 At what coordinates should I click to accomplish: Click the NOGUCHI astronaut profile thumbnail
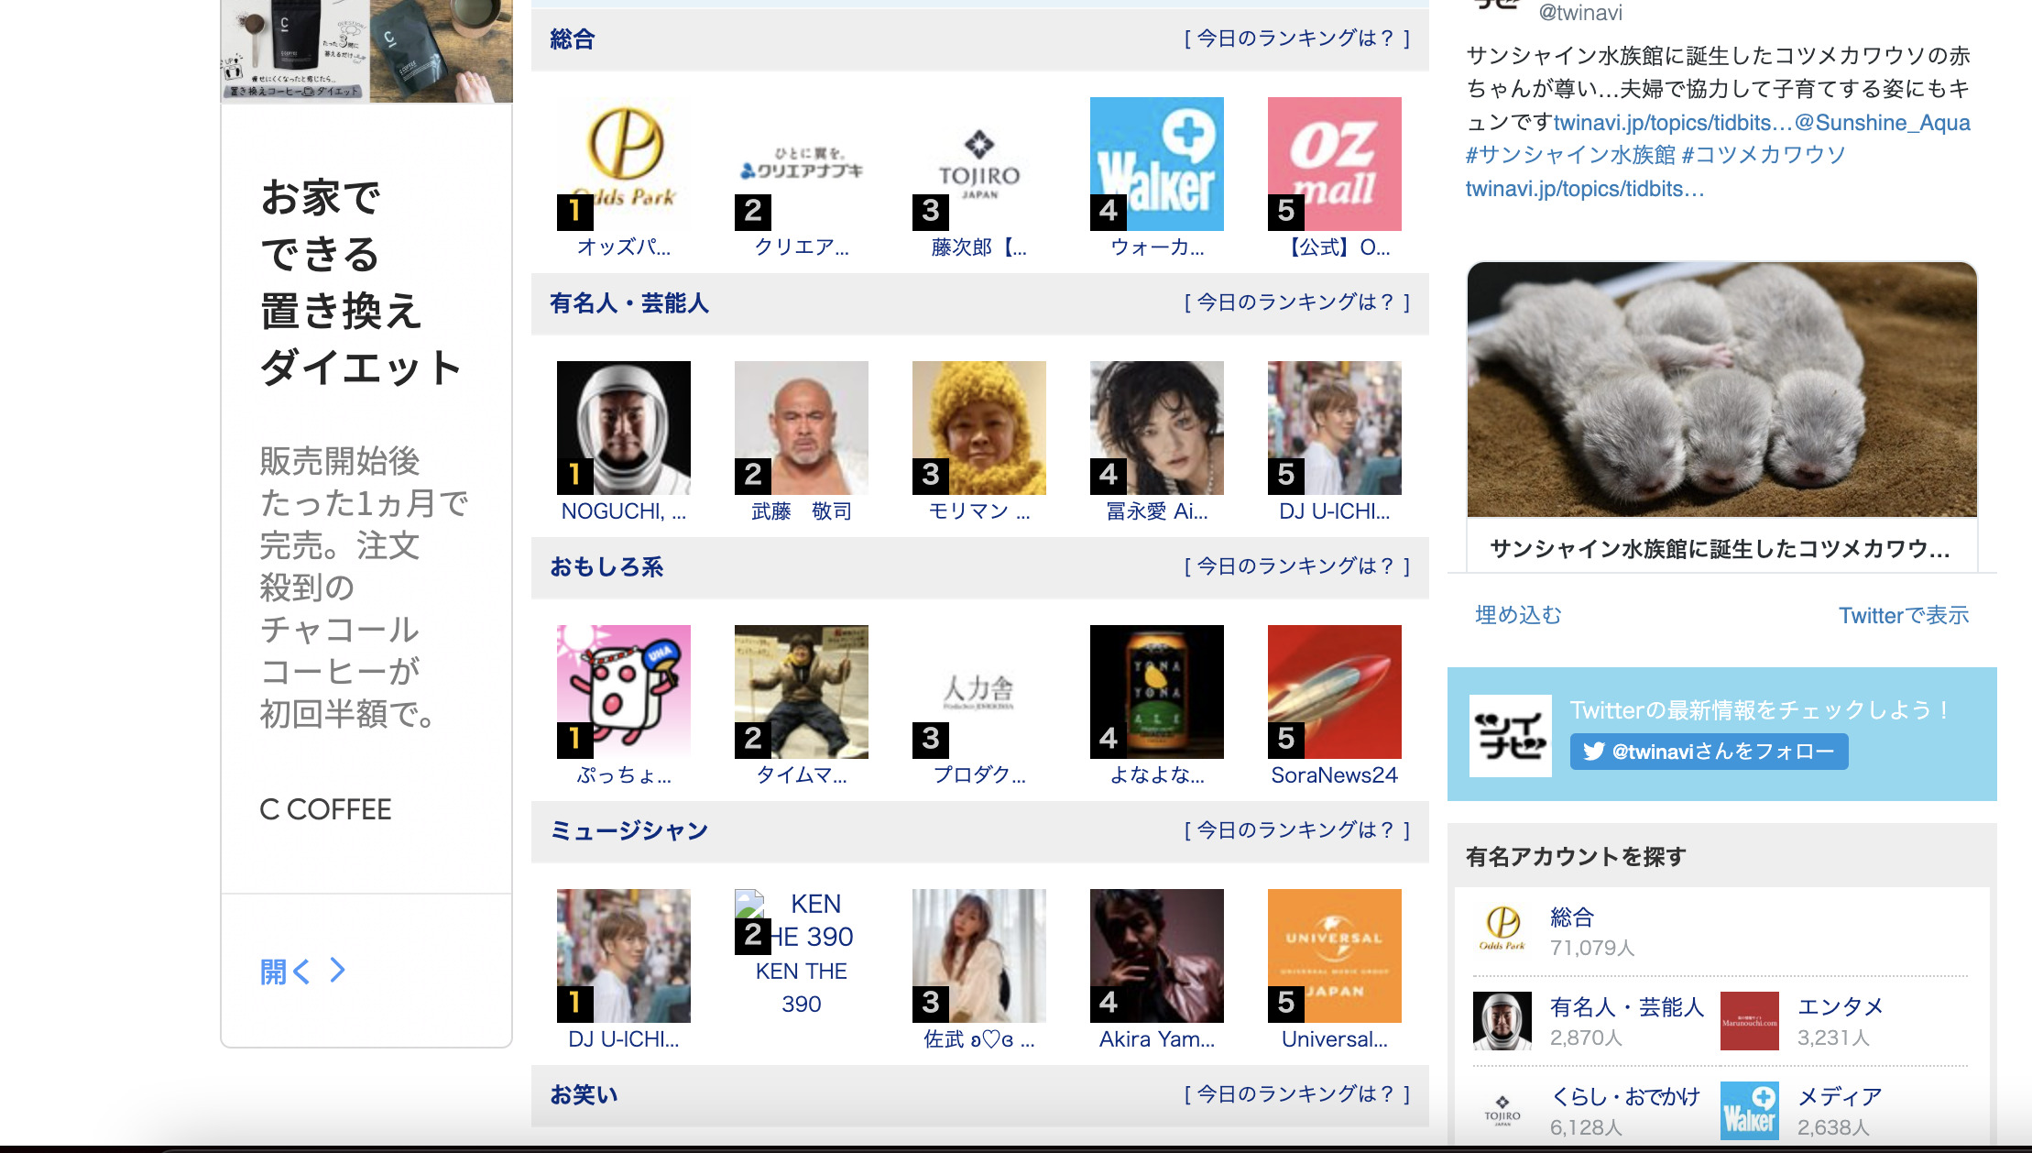(623, 427)
